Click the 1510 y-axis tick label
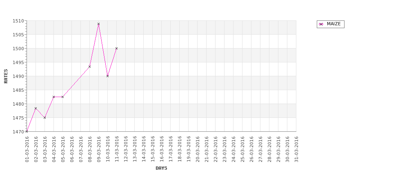Viewport: 398px width, 175px height. (x=18, y=21)
